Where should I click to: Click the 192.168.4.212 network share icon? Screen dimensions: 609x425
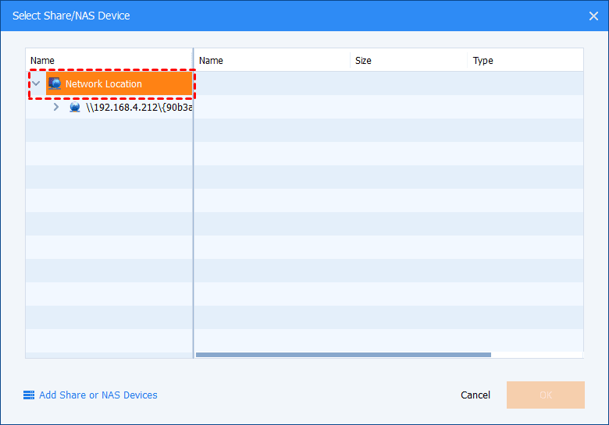click(x=75, y=107)
